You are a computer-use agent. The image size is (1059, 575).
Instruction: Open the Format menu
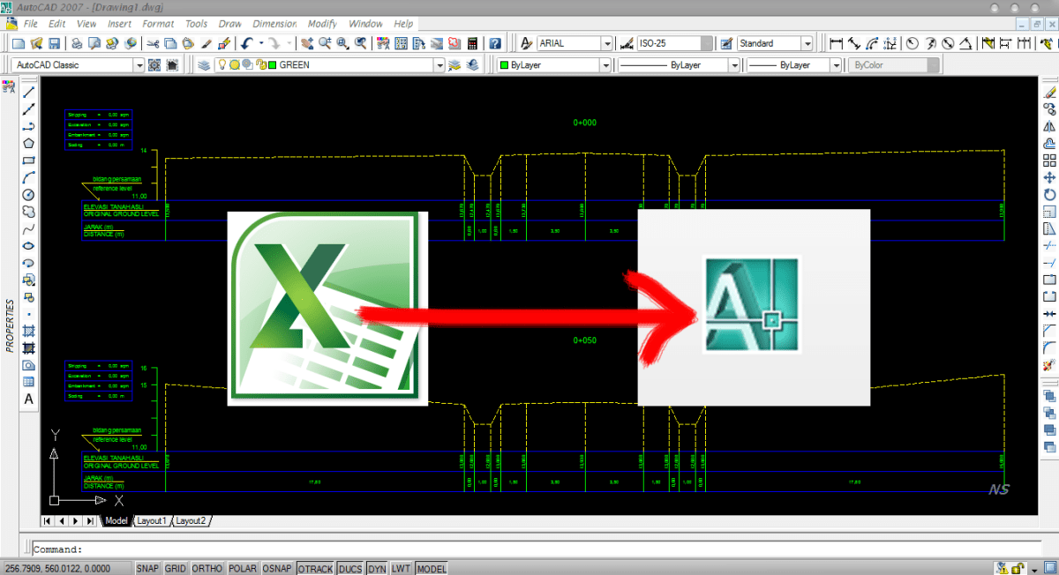point(158,24)
